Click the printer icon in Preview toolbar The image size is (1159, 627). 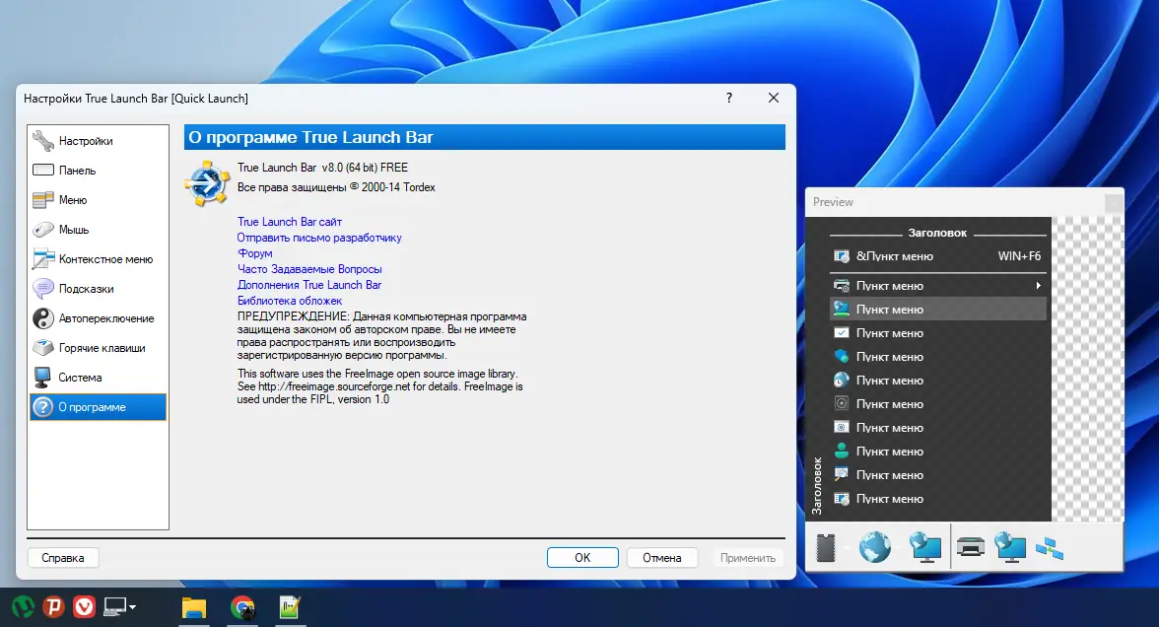point(971,548)
